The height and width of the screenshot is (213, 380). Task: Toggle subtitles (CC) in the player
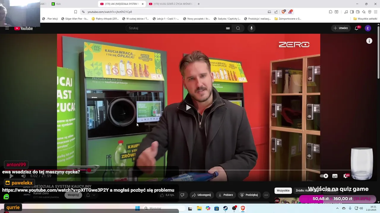[x=335, y=176]
